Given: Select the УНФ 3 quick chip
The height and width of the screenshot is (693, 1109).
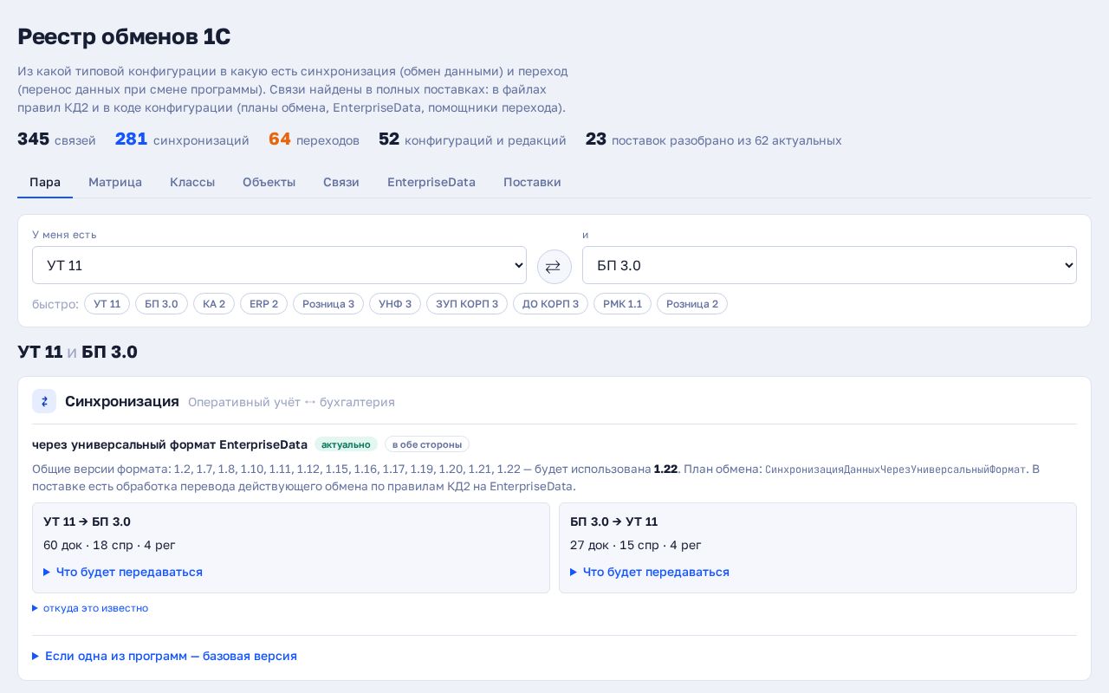Looking at the screenshot, I should coord(395,304).
